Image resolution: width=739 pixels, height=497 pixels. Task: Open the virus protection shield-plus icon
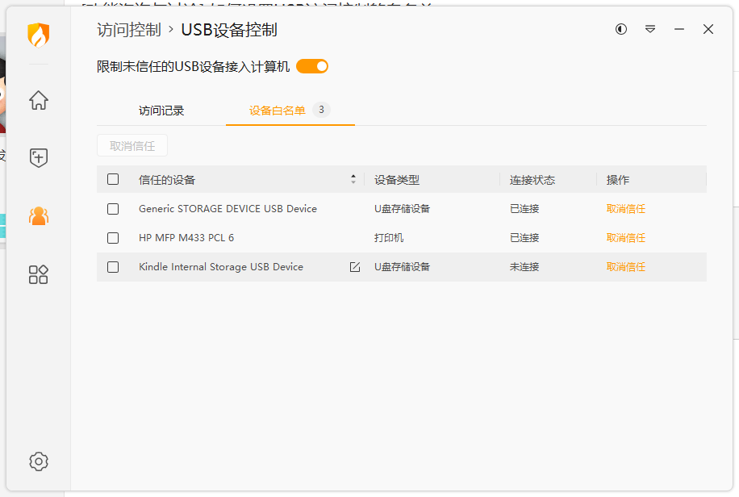(39, 157)
